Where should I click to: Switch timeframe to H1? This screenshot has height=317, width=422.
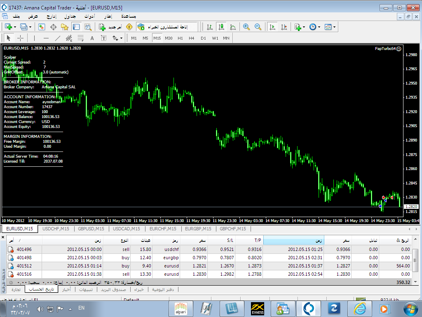tap(181, 38)
